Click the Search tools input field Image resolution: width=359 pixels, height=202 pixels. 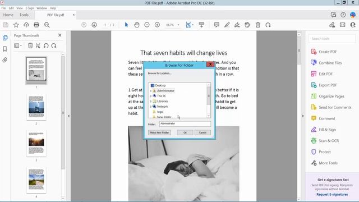coord(332,39)
